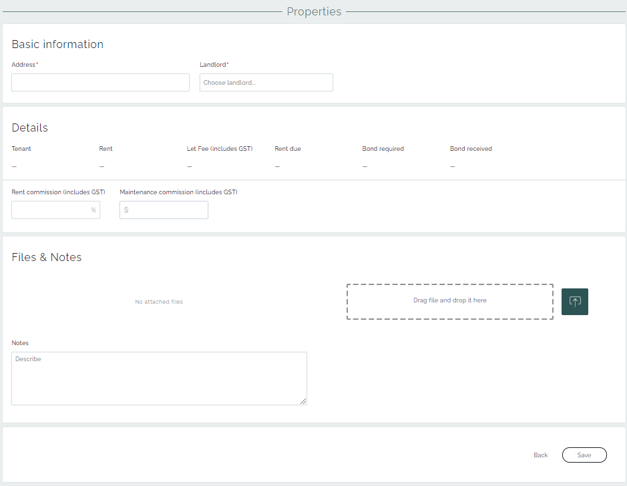
Task: Click the dollar sign in Maintenance commission
Action: pos(126,210)
